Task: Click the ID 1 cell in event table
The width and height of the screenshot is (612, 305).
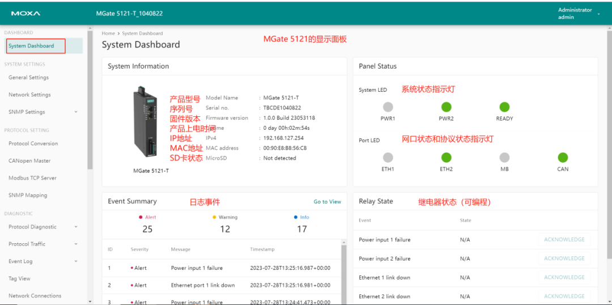Action: click(x=109, y=268)
